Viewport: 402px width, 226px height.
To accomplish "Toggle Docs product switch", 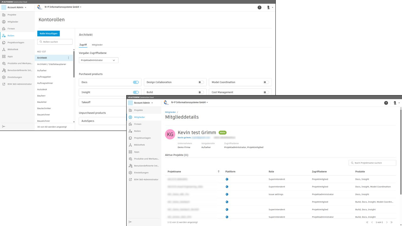I will coord(136,82).
